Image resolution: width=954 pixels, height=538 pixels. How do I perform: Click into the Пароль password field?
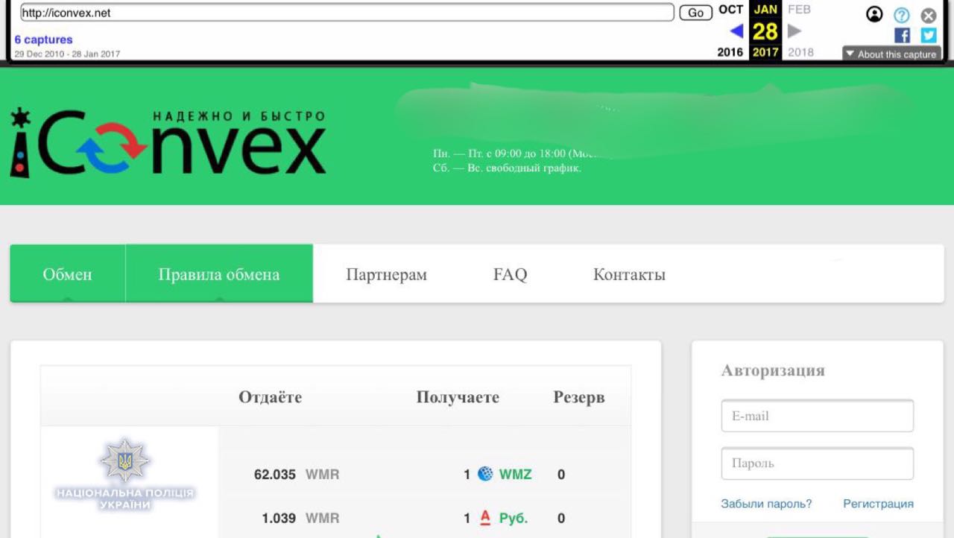pos(817,463)
